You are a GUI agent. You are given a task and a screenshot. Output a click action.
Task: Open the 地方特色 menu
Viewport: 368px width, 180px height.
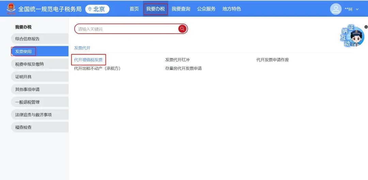pos(231,9)
